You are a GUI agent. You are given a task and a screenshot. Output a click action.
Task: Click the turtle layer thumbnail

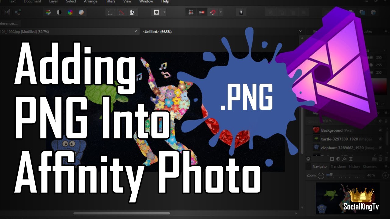(316, 139)
